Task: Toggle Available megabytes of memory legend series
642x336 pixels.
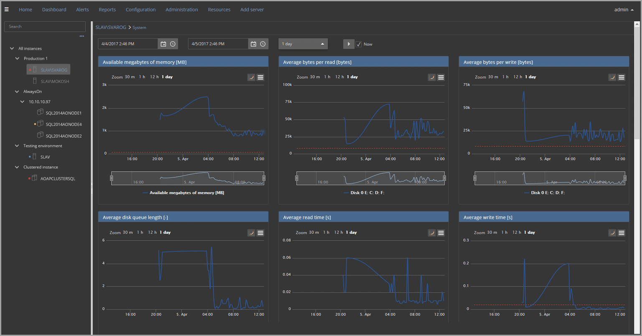Action: pos(183,193)
